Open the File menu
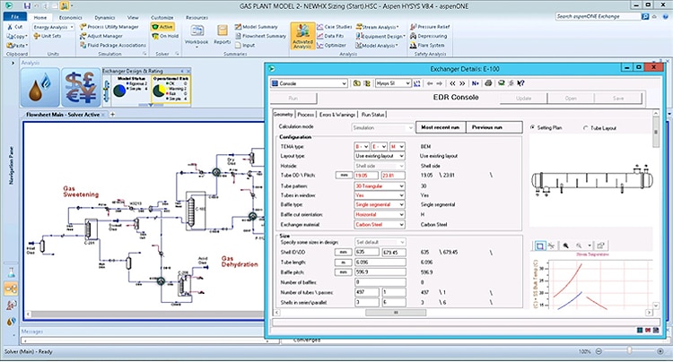 (x=15, y=17)
